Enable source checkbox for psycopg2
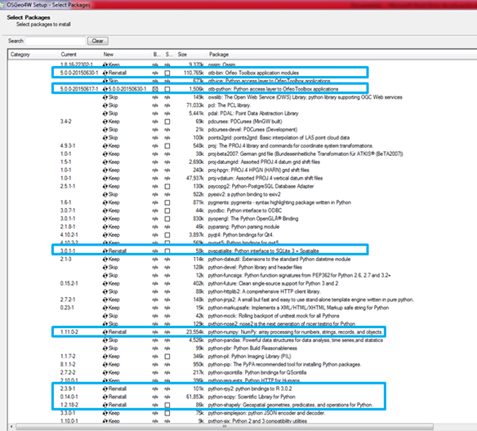 point(167,186)
